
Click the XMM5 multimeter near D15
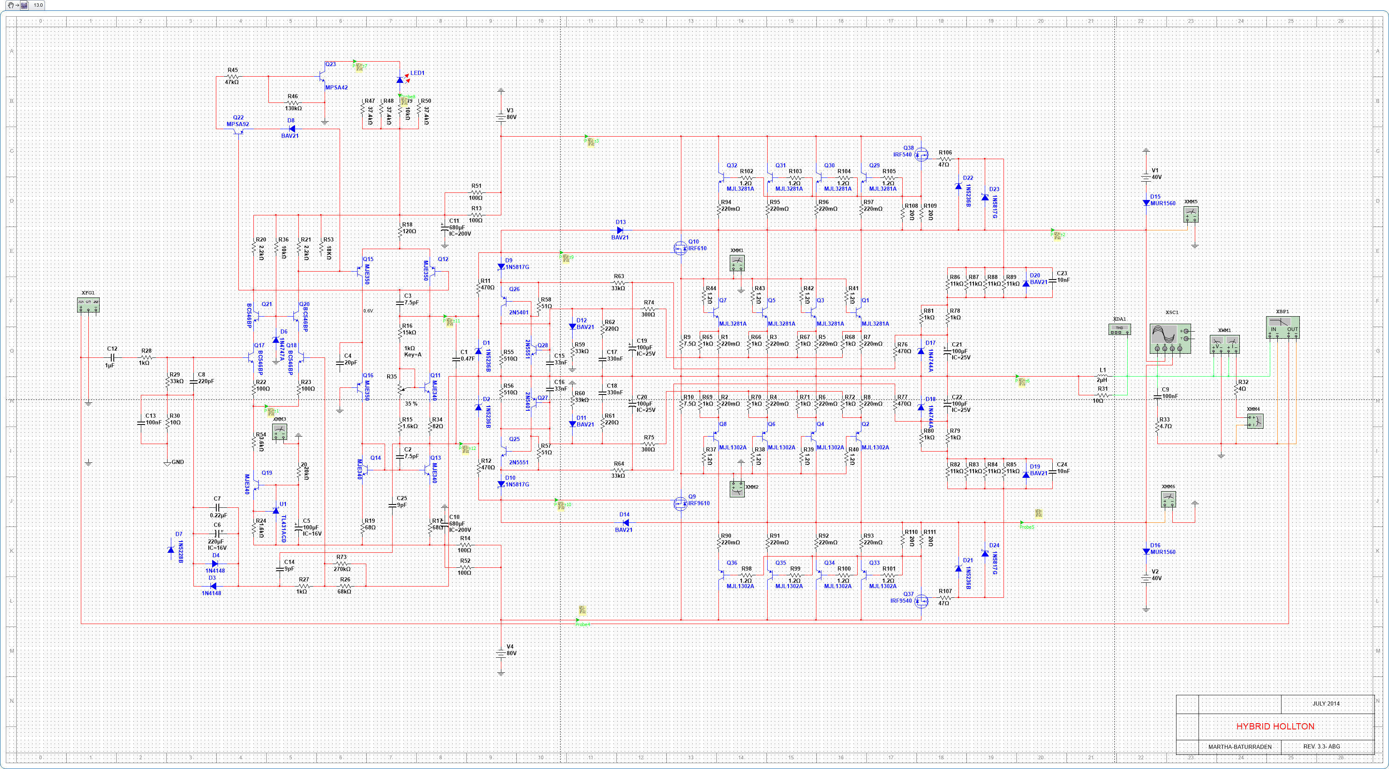1191,215
